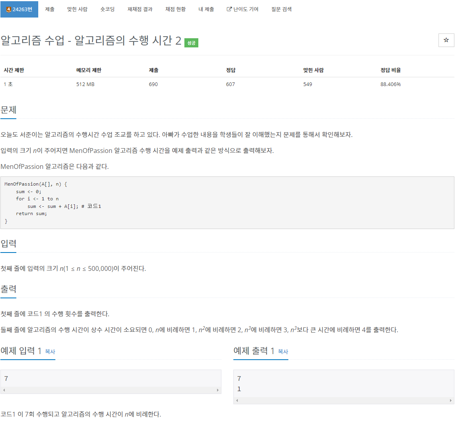Click the sample input value 7
The height and width of the screenshot is (421, 456).
[x=6, y=378]
